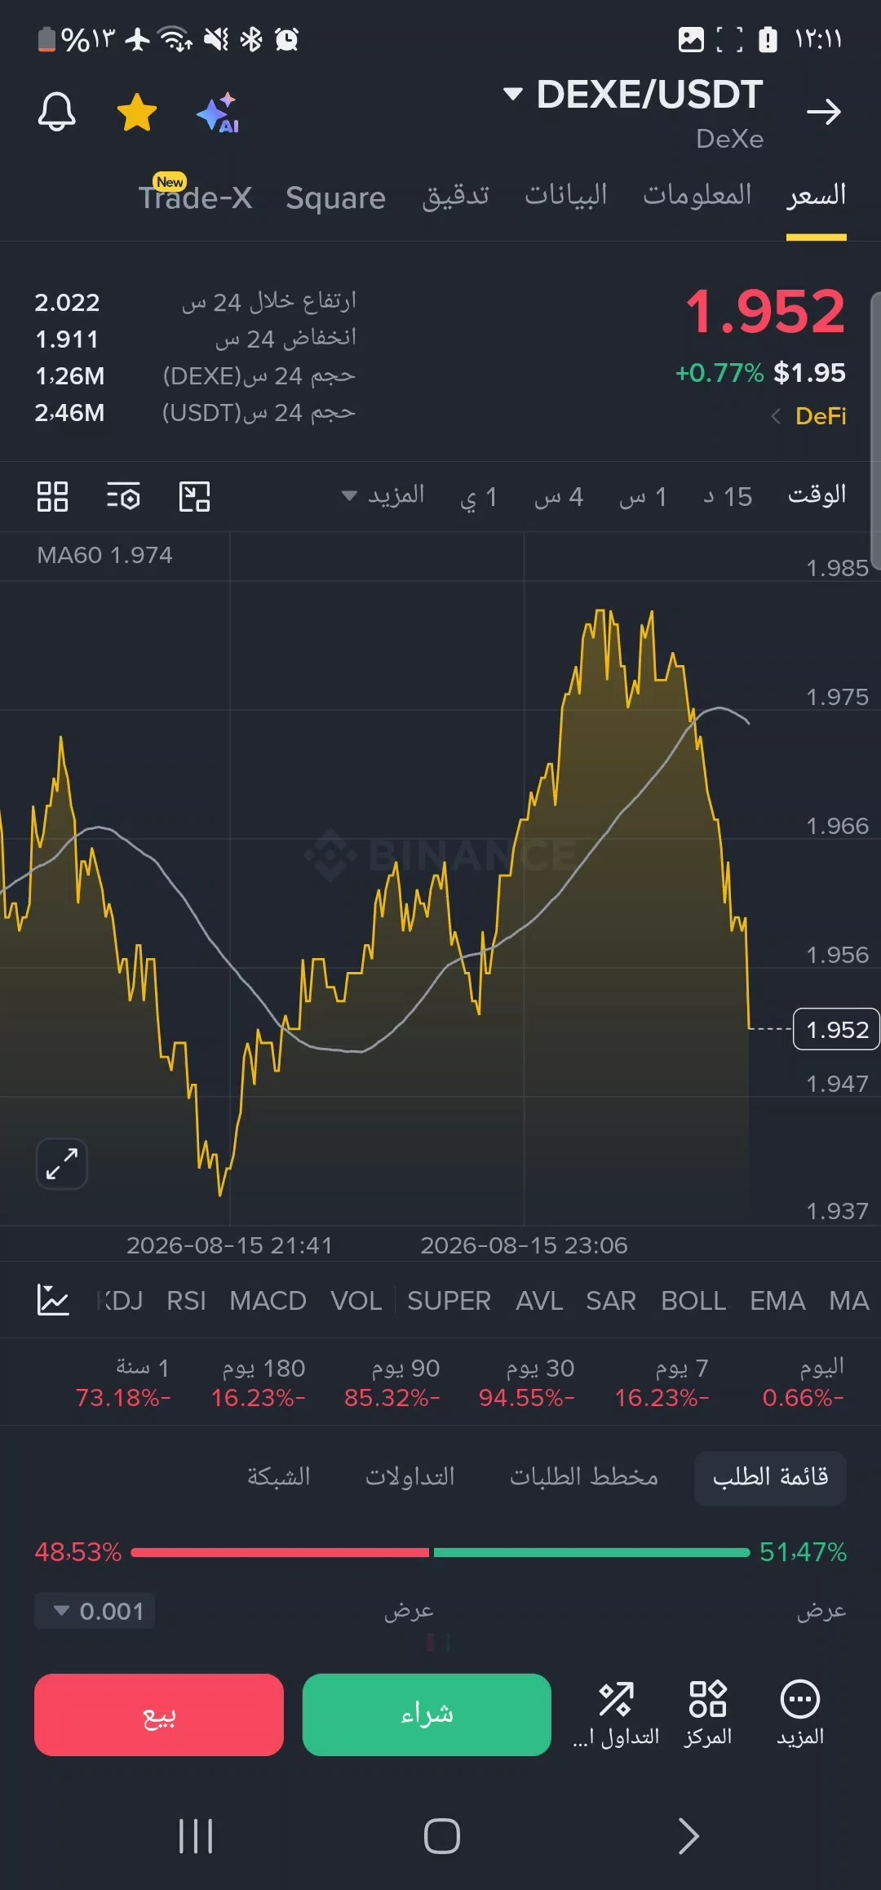Open the المركز hub icon
The height and width of the screenshot is (1890, 881).
click(707, 1714)
